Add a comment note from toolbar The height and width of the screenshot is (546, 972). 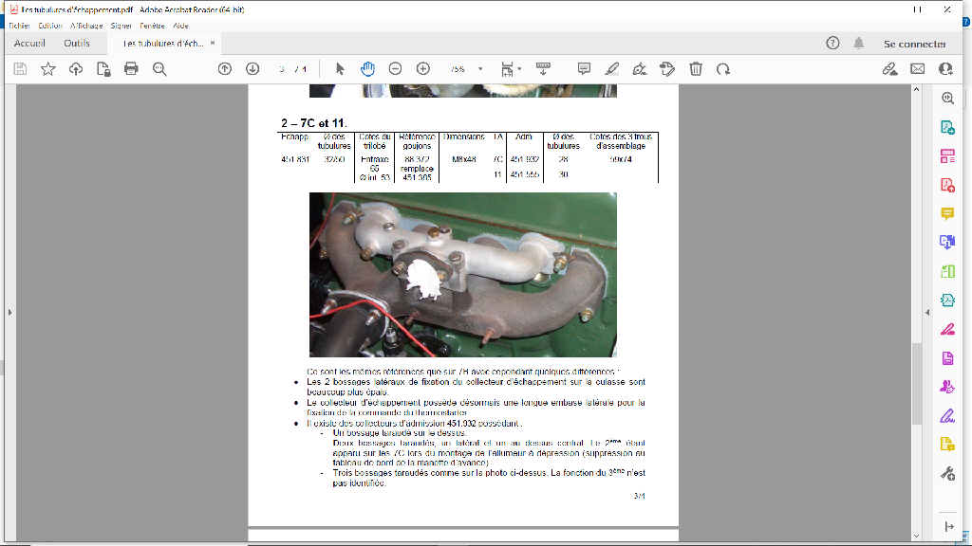pyautogui.click(x=584, y=68)
